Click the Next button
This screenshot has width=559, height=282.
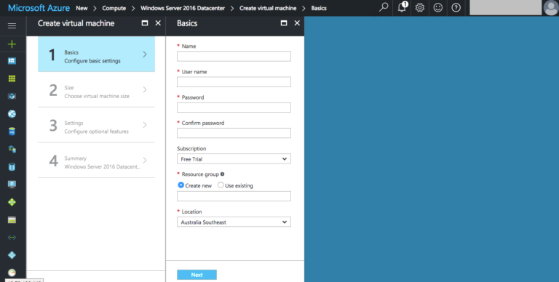pyautogui.click(x=197, y=275)
